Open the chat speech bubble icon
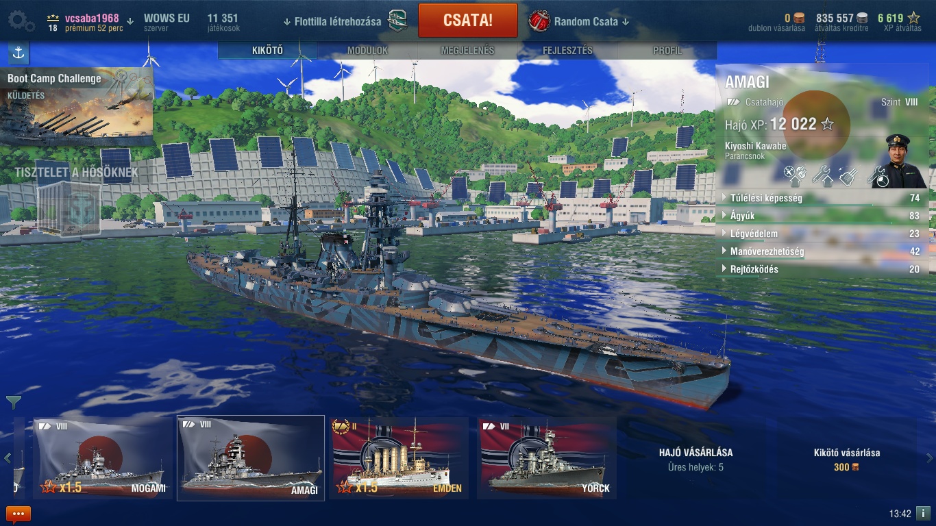 point(19,514)
